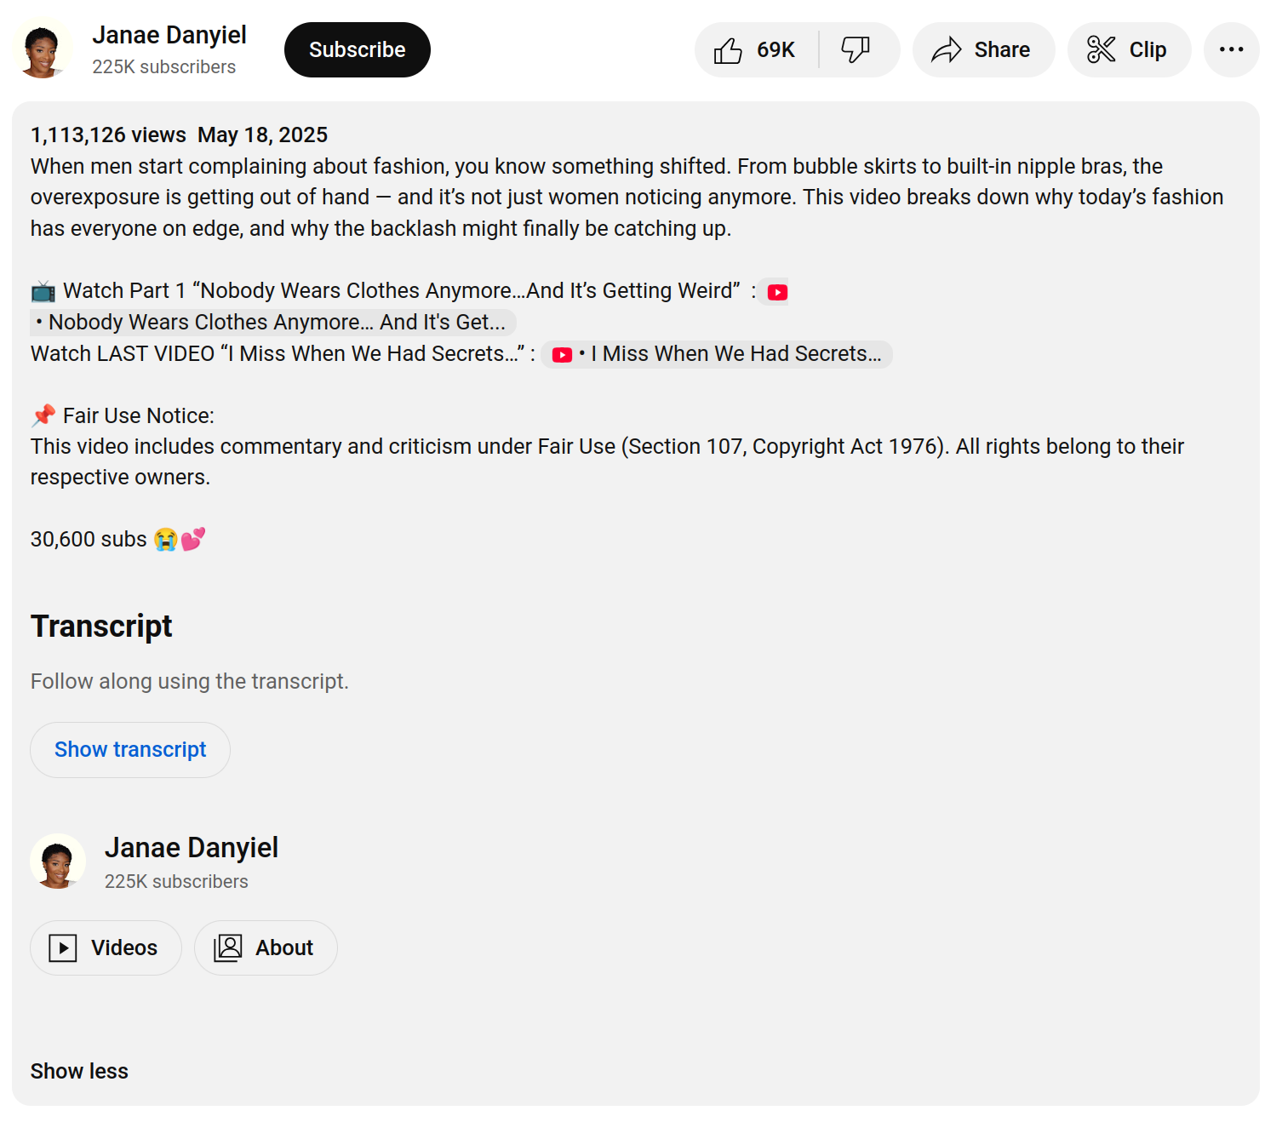Click the channel avatar below the transcript

58,862
